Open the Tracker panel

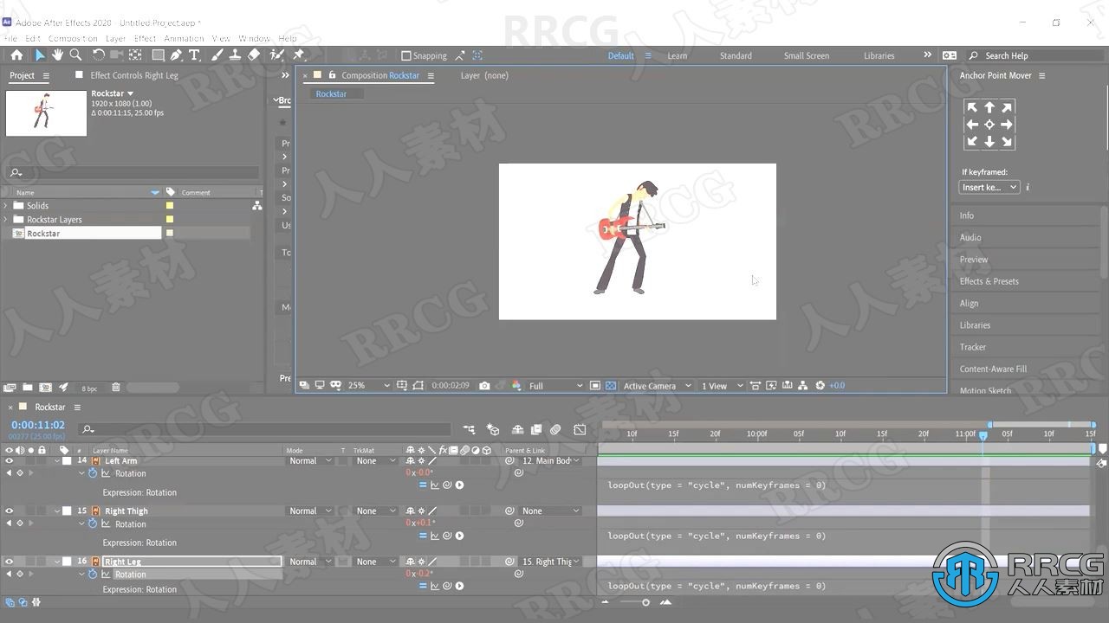coord(972,347)
